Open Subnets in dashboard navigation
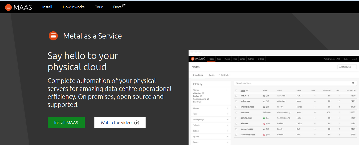Image resolution: width=359 pixels, height=152 pixels. tap(251, 59)
